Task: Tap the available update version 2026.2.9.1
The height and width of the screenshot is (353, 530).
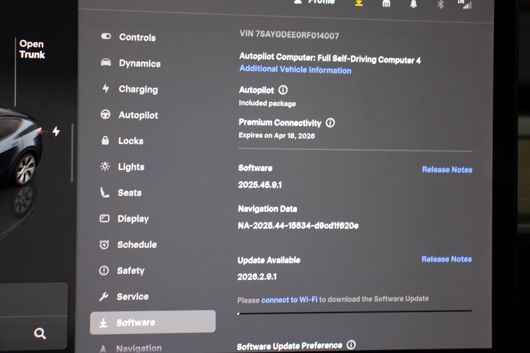Action: (x=257, y=277)
